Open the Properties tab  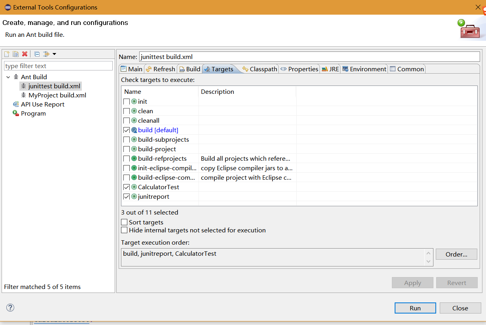coord(299,69)
